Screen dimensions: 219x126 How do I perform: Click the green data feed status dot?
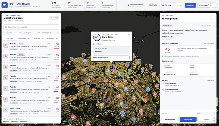point(128,5)
